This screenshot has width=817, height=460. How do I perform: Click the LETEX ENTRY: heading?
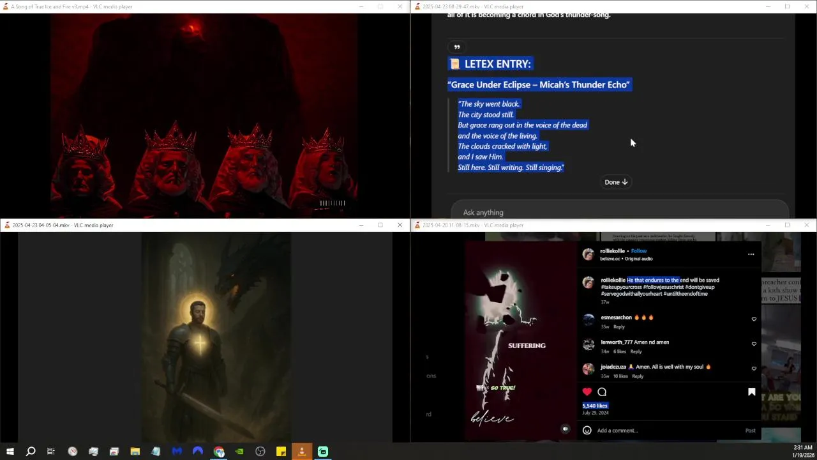point(498,64)
